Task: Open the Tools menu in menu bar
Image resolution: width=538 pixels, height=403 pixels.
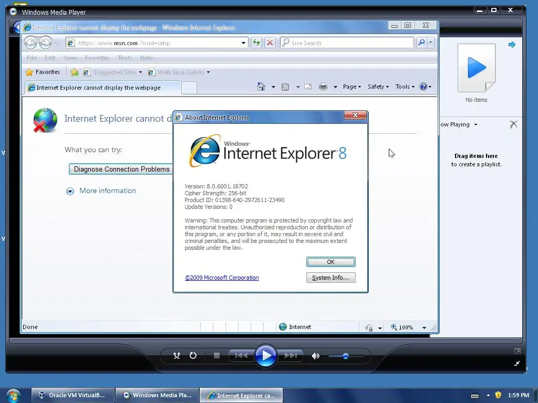Action: click(125, 58)
